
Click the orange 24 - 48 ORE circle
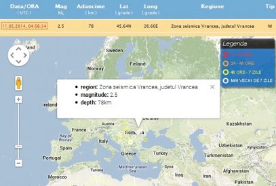point(226,63)
